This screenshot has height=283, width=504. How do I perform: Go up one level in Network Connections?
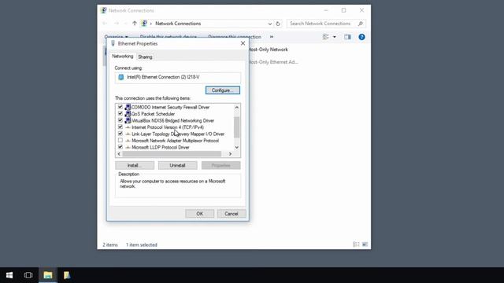tap(135, 24)
